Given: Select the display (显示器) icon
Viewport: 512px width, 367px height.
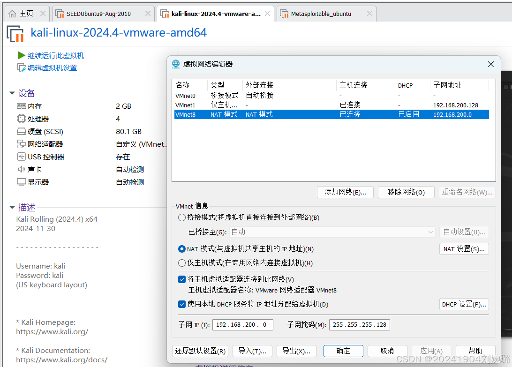Looking at the screenshot, I should (22, 182).
